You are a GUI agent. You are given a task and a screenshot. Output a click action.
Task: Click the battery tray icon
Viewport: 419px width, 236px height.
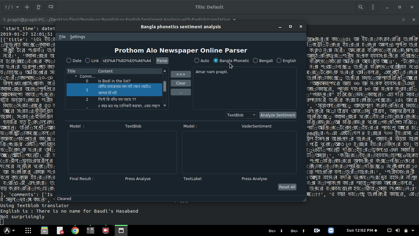tap(406, 230)
